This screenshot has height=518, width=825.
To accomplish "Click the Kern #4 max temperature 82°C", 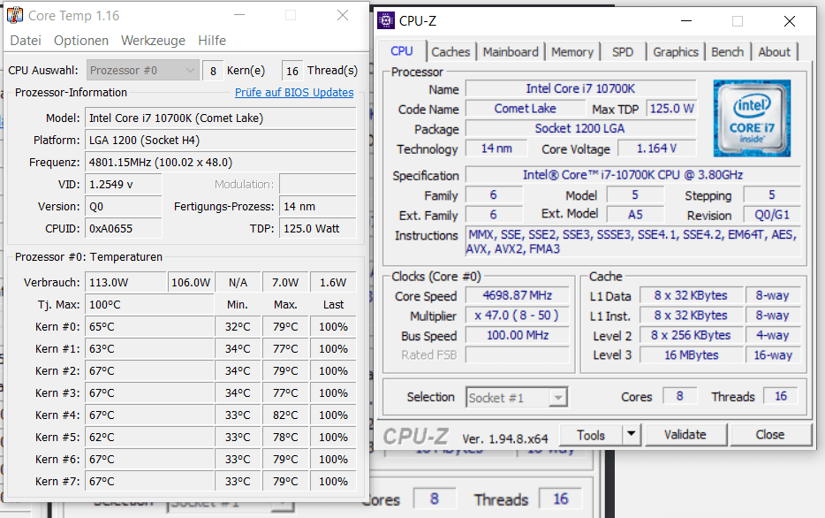I will pos(285,415).
